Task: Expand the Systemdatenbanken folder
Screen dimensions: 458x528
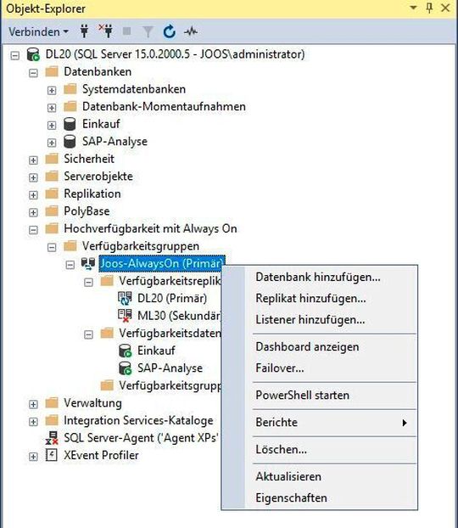Action: 52,90
